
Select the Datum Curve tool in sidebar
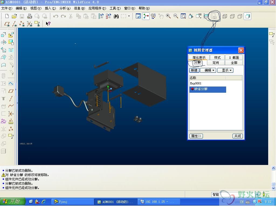point(11,106)
